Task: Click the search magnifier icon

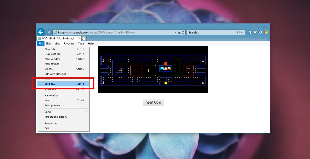Action: [238, 33]
